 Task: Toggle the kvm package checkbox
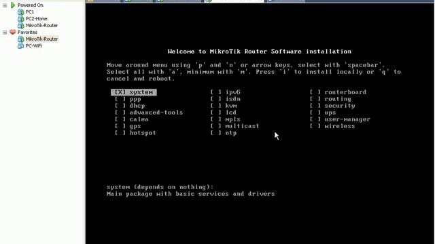(x=216, y=106)
